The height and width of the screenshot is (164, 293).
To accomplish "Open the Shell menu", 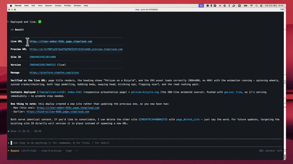I will point(26,6).
